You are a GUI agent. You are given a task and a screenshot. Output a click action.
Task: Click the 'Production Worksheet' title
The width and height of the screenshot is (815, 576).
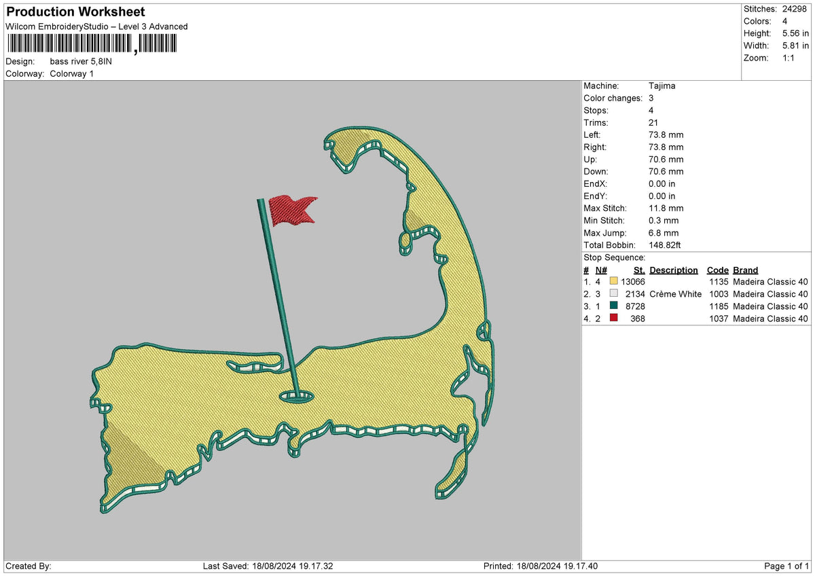pyautogui.click(x=75, y=12)
